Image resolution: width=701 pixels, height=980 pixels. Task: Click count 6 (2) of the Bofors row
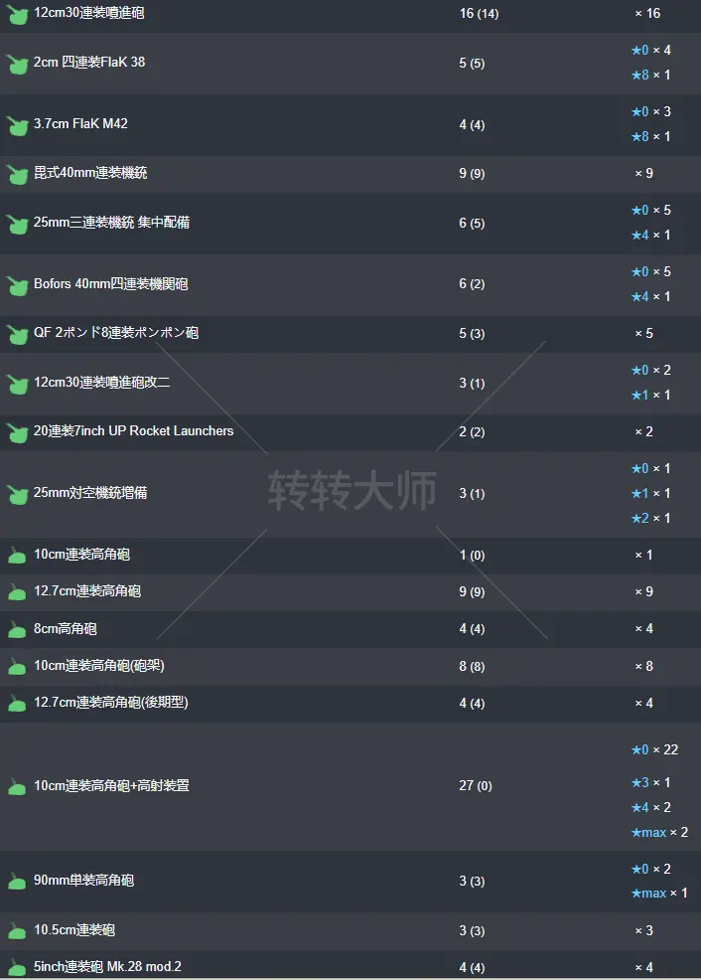tap(472, 283)
